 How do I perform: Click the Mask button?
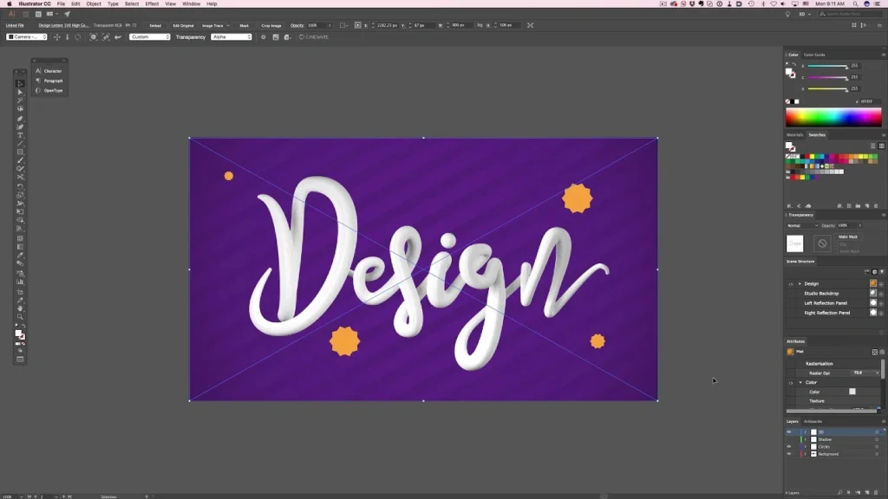pos(244,25)
